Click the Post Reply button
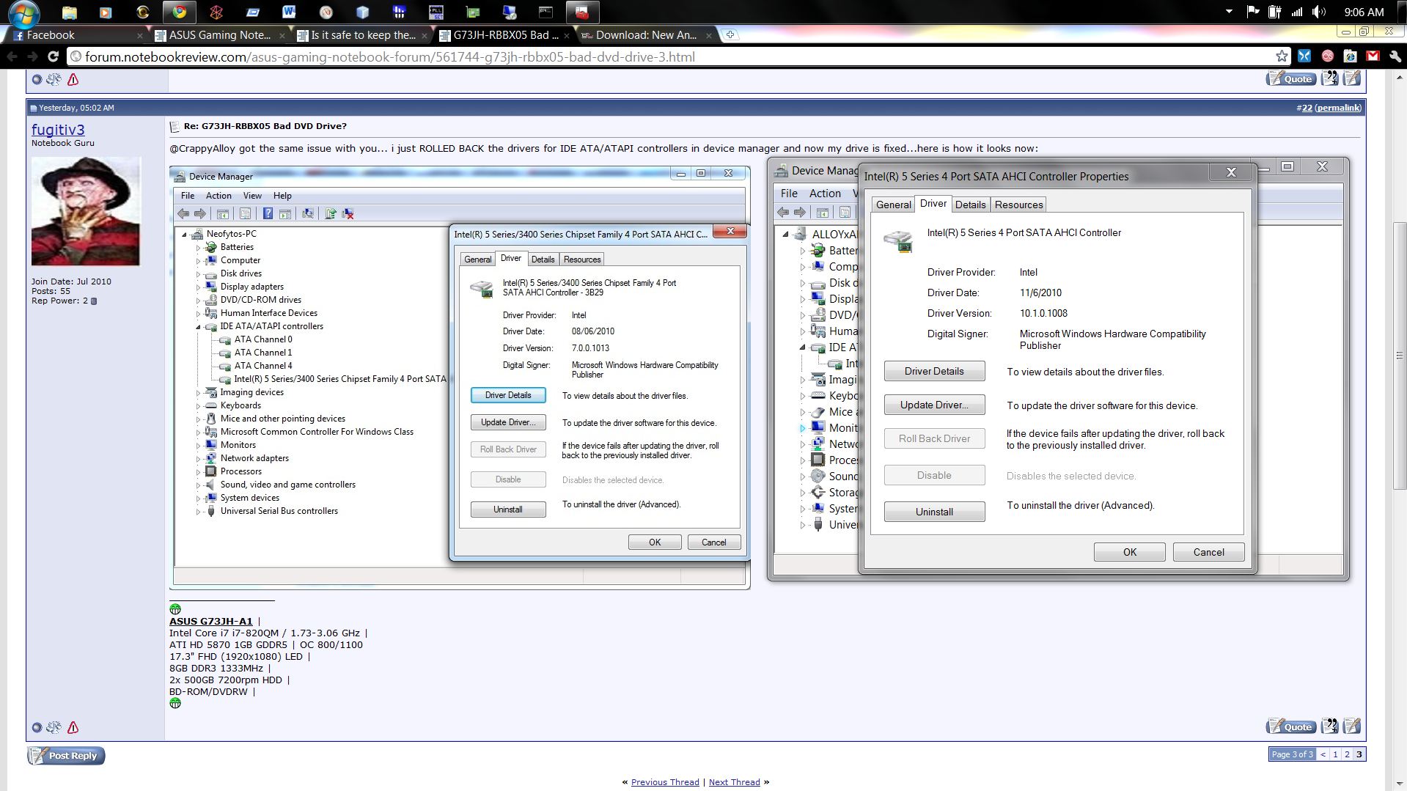 point(66,755)
